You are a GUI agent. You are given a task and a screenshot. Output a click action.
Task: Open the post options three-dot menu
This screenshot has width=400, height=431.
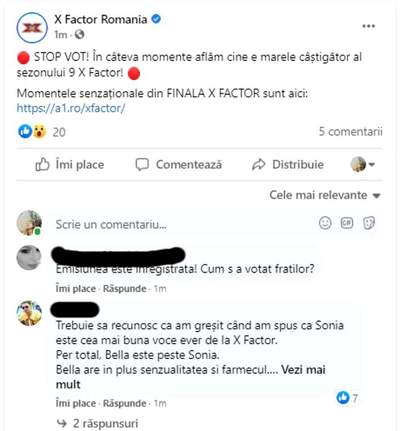pos(368,26)
